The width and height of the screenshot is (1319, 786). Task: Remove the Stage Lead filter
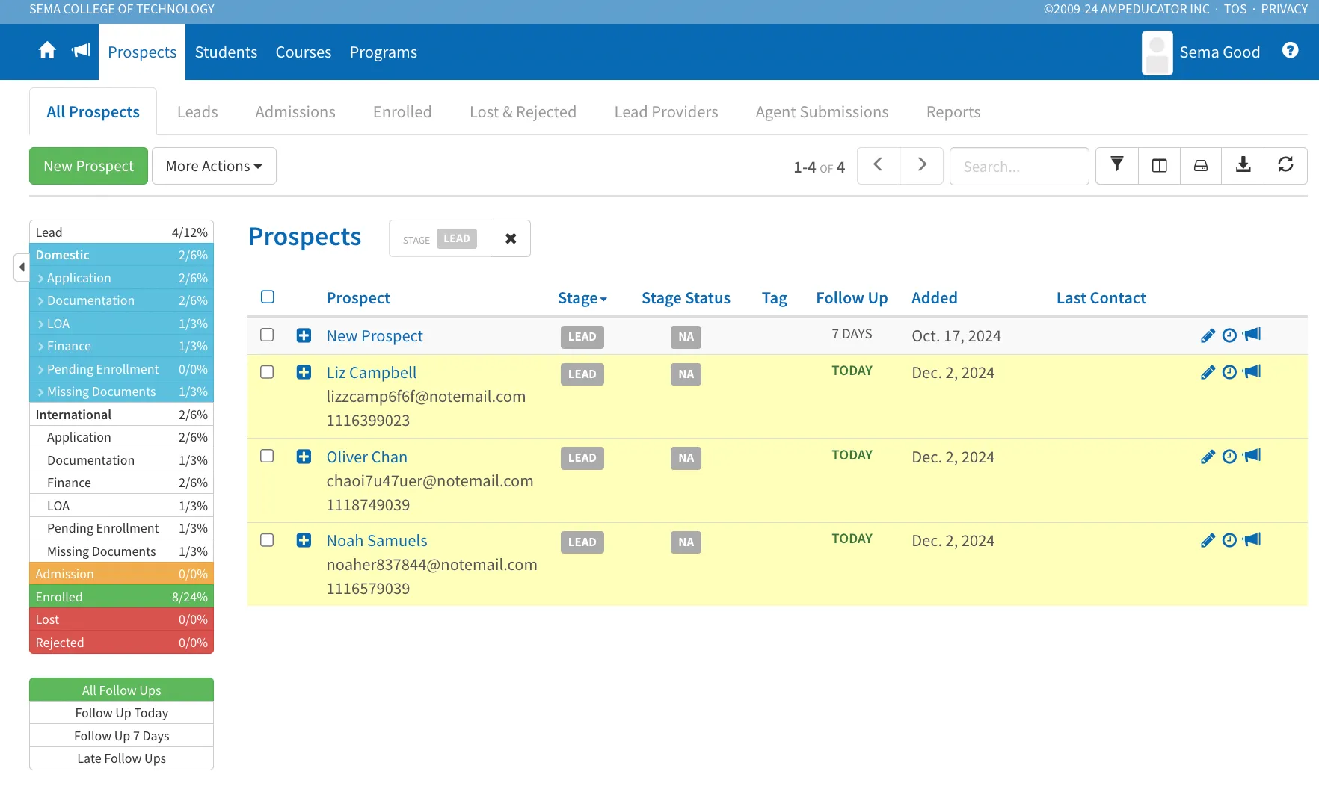point(511,238)
